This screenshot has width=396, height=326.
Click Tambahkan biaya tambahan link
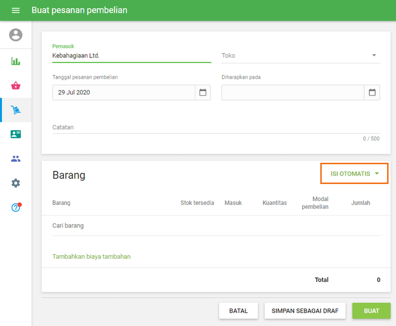(x=92, y=256)
